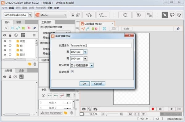The height and width of the screenshot is (122, 185).
Task: Click the add two key points icon
Action: coord(50,96)
